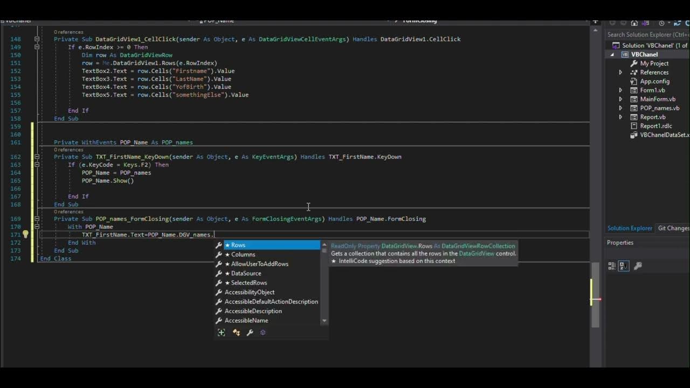
Task: Collapse the If e.RowIndex block on line 149
Action: pyautogui.click(x=37, y=47)
